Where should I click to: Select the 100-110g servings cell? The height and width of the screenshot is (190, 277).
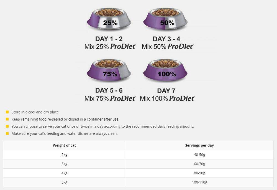click(199, 182)
